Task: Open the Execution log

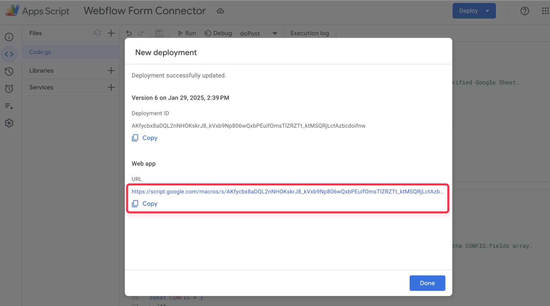Action: 310,33
